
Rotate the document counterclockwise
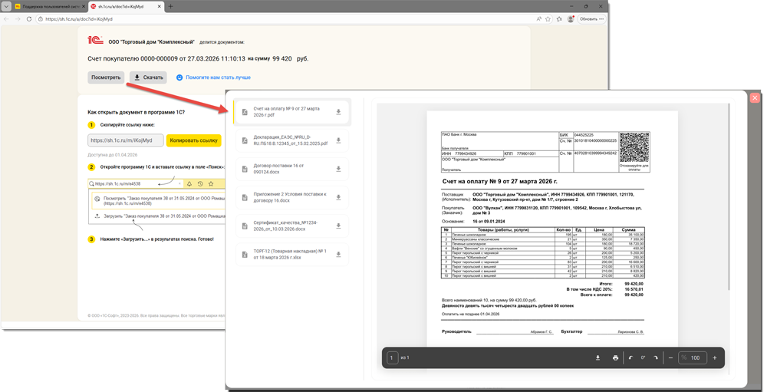pos(631,357)
